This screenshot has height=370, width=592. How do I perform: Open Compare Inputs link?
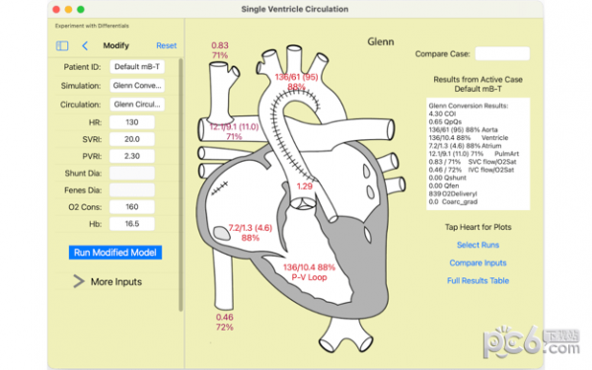click(478, 263)
